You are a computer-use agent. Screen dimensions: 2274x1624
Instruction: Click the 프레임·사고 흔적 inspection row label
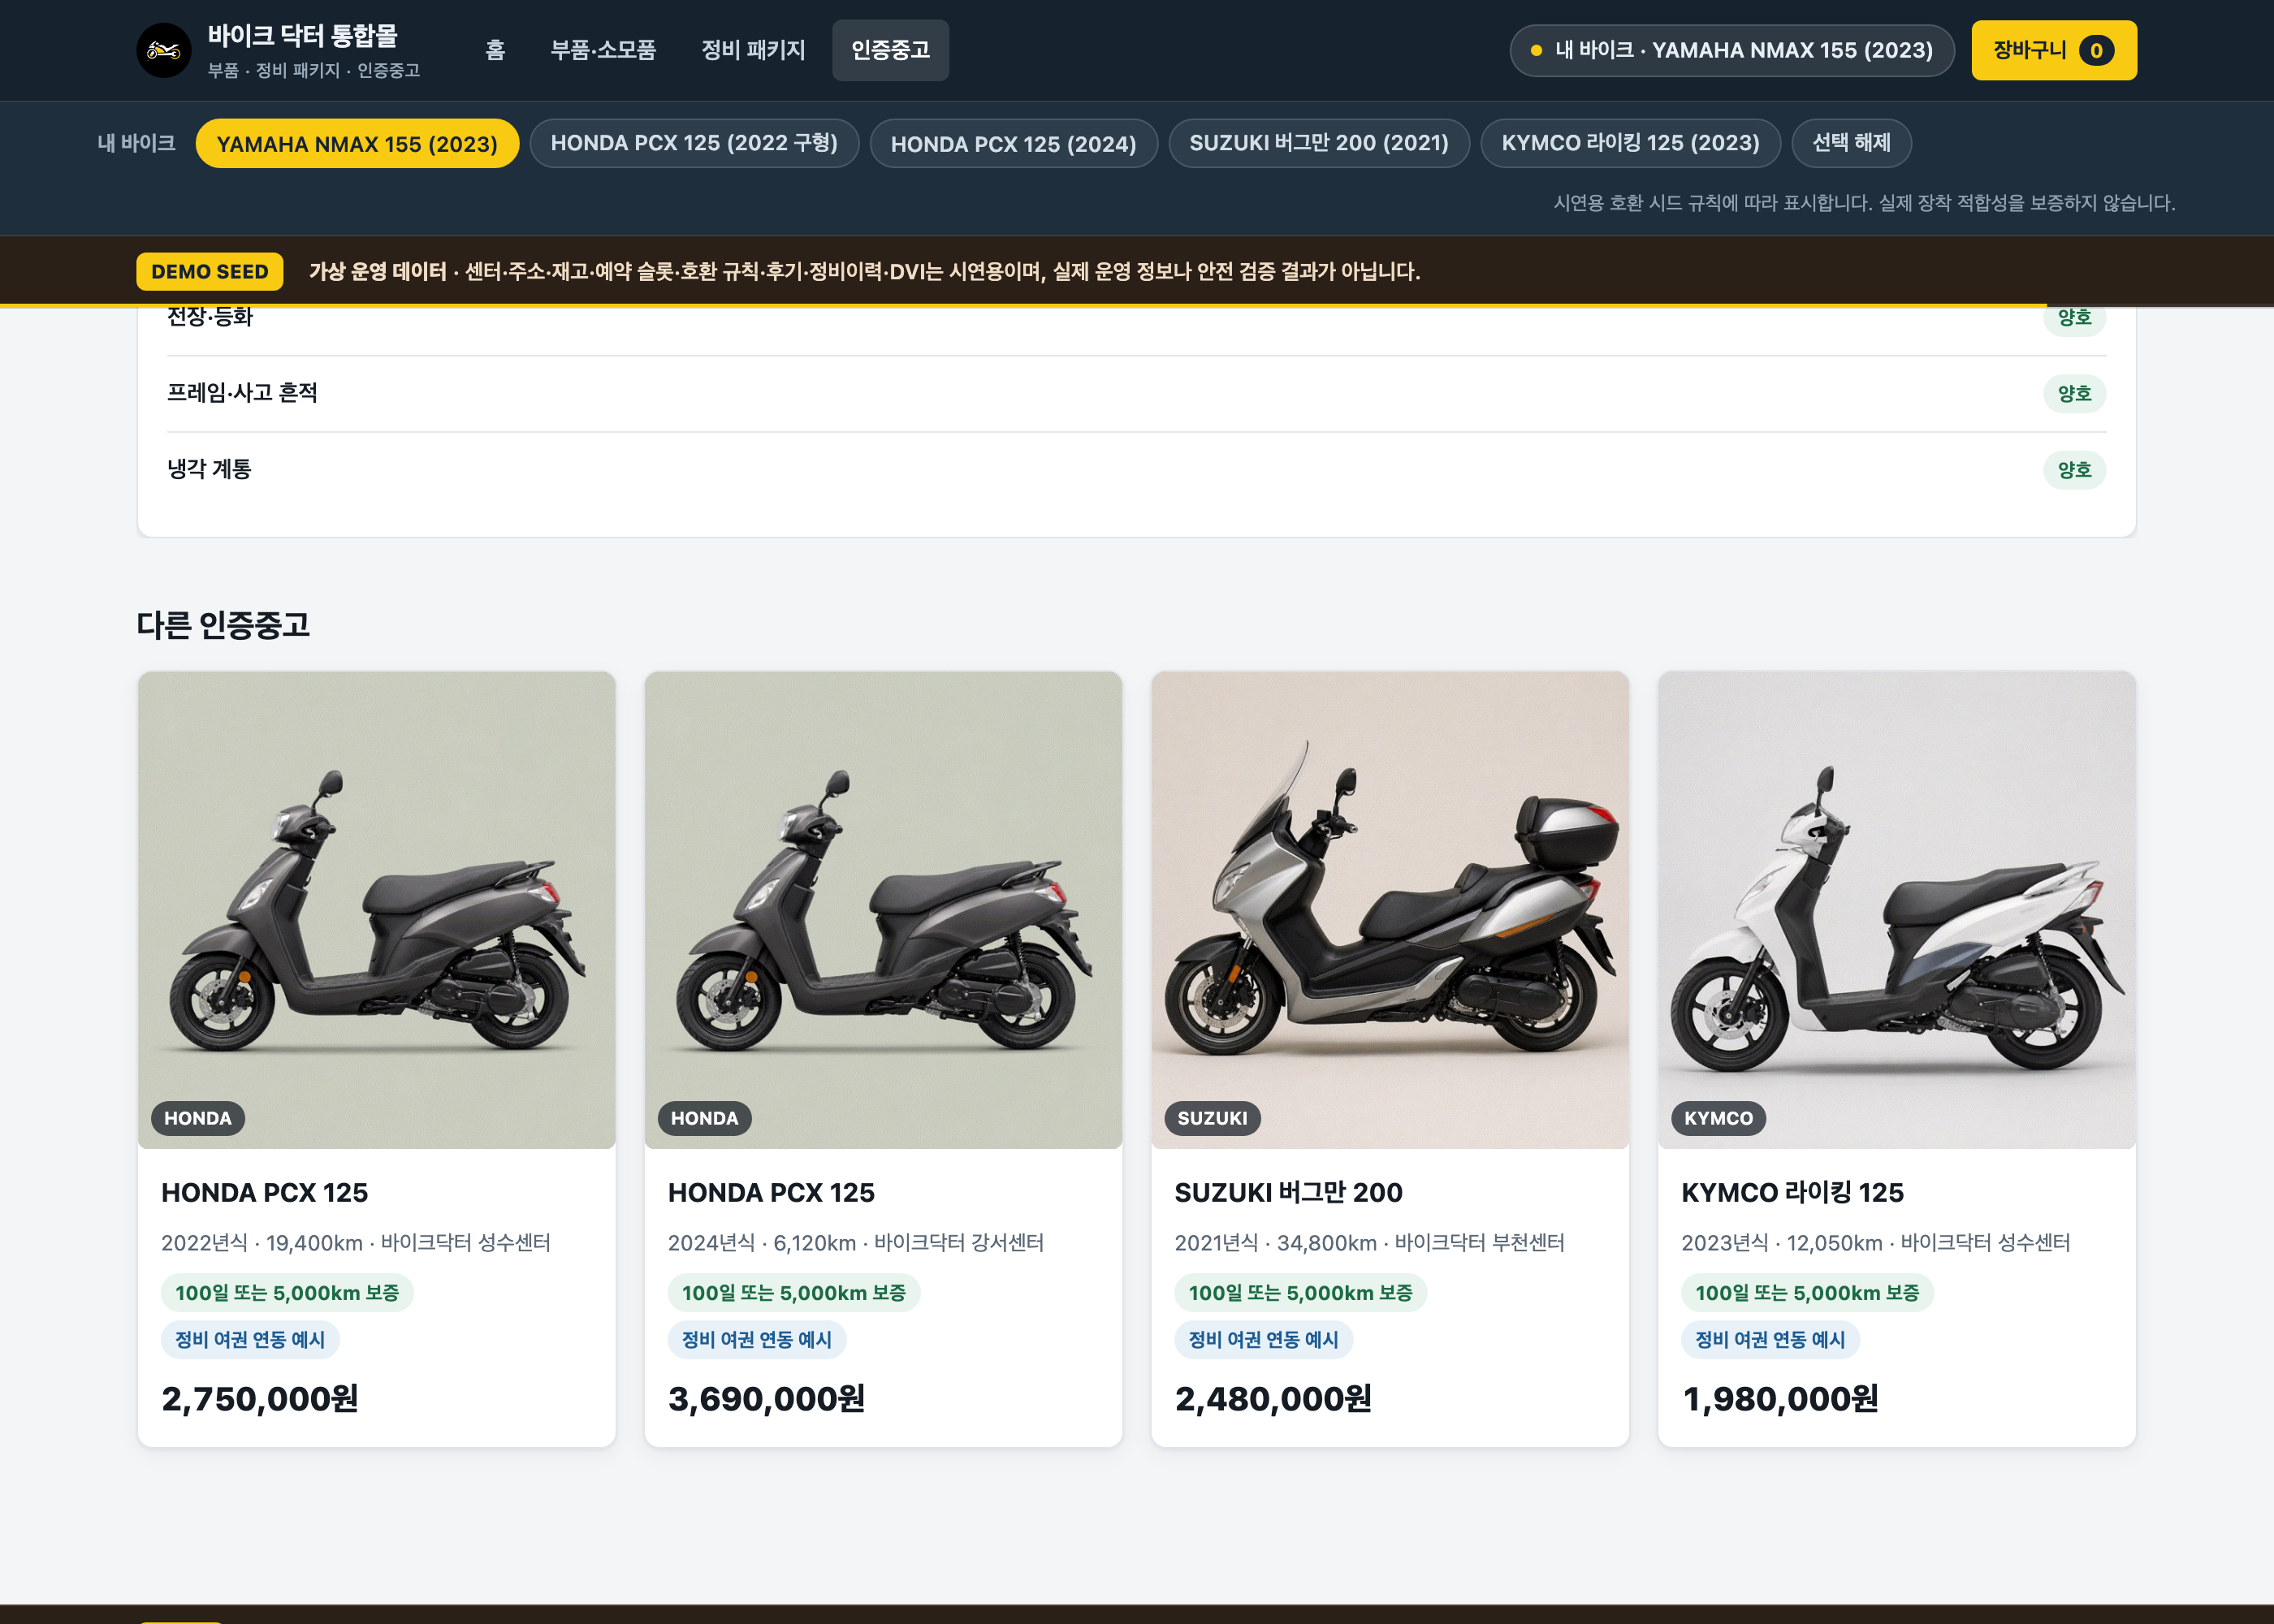coord(242,393)
